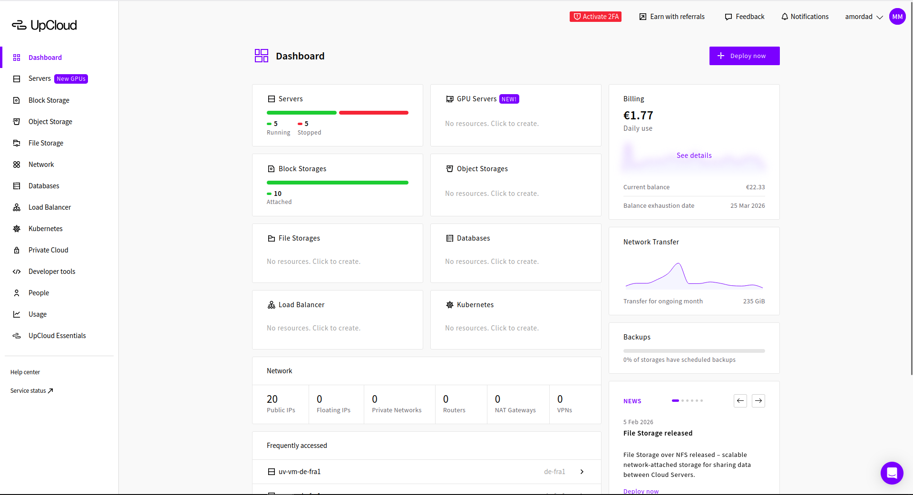Navigate to Kubernetes via the sidebar icon
This screenshot has width=913, height=495.
tap(45, 228)
